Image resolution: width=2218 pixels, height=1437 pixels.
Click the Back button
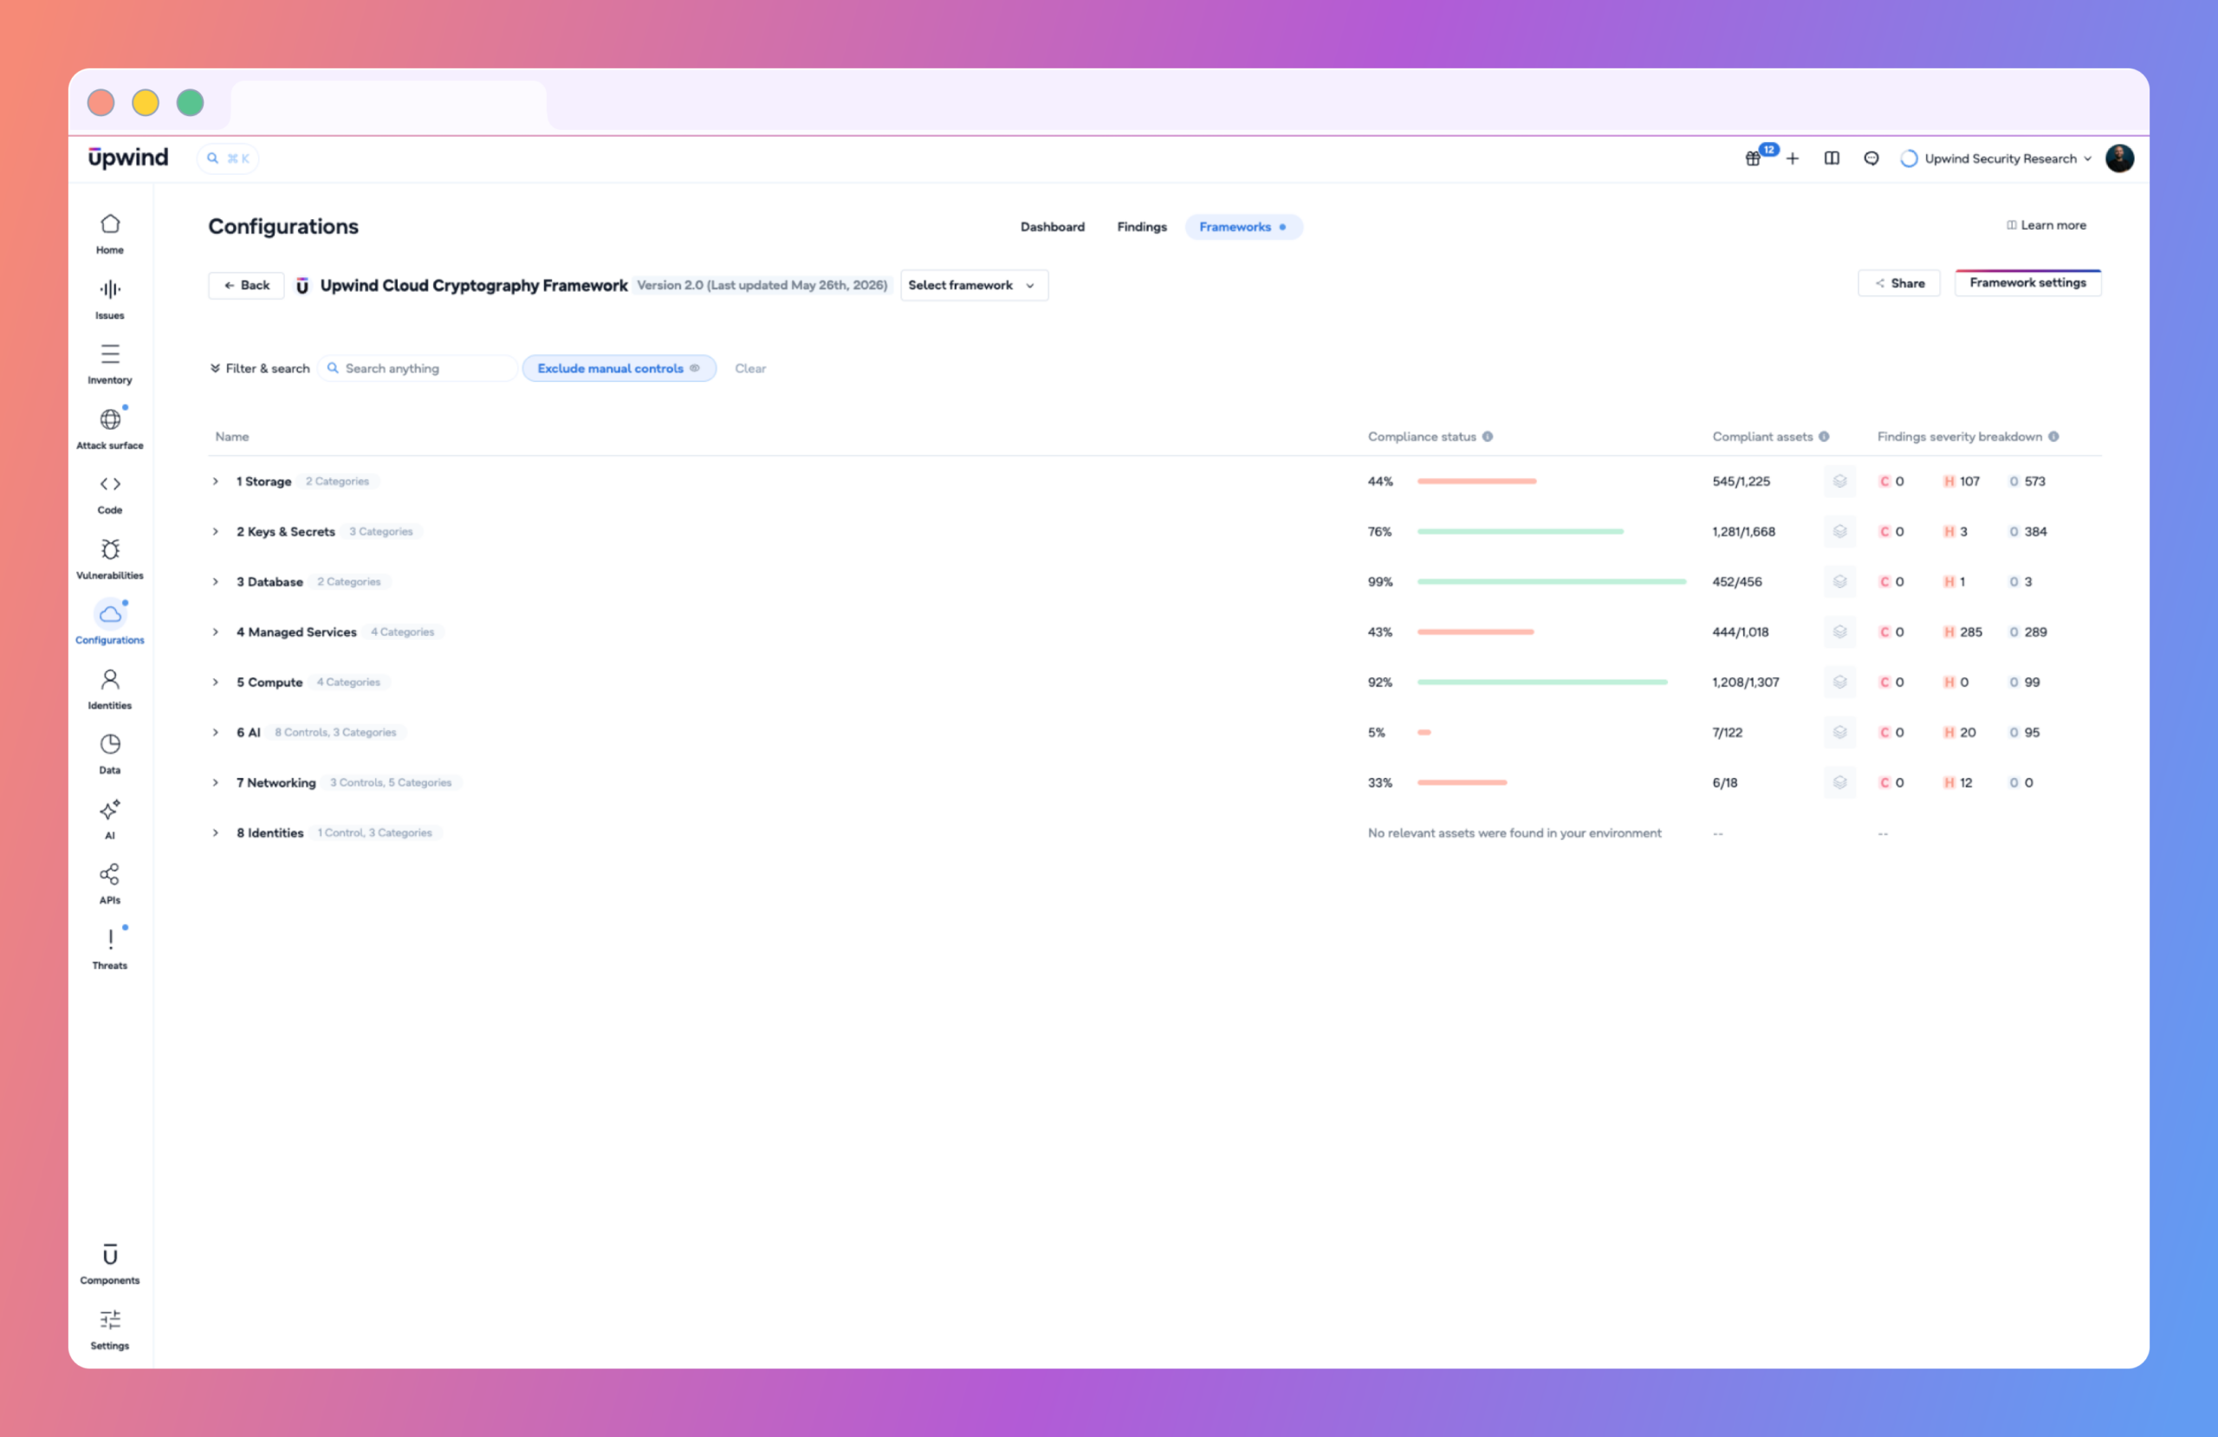point(246,286)
